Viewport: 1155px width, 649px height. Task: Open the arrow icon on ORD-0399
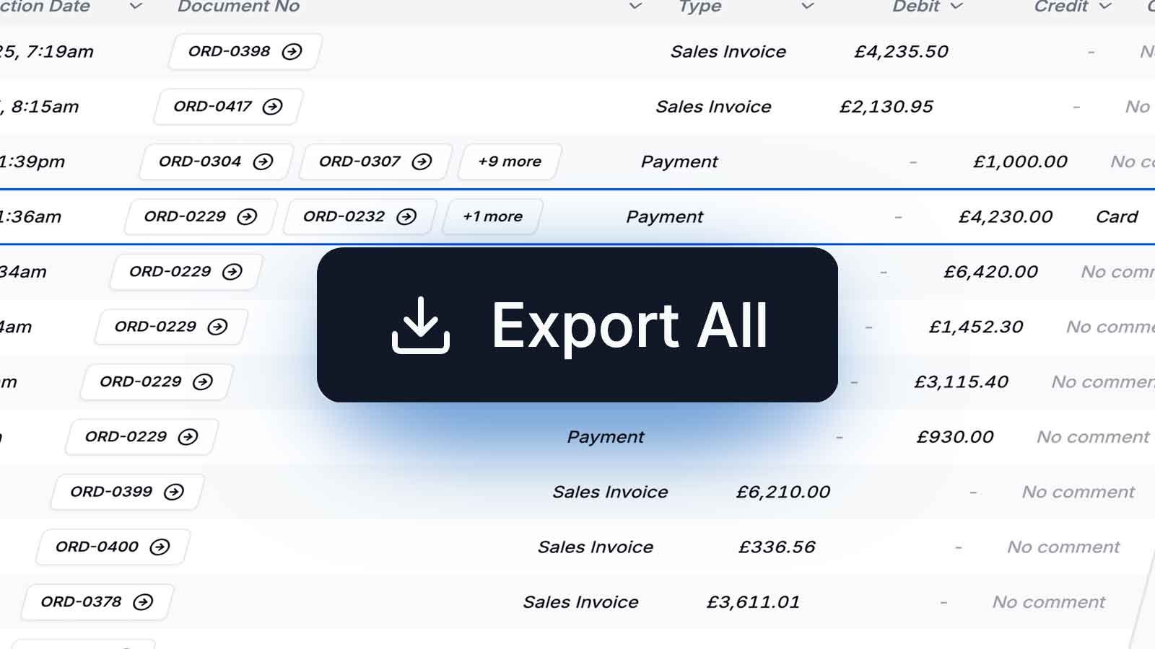click(174, 492)
